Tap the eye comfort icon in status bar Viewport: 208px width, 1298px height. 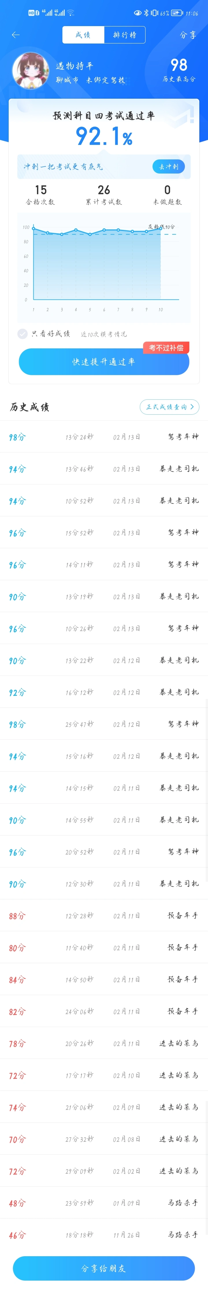click(138, 13)
